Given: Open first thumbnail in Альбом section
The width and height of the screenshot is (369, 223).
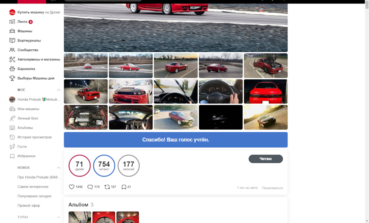Looking at the screenshot, I should click(80, 217).
